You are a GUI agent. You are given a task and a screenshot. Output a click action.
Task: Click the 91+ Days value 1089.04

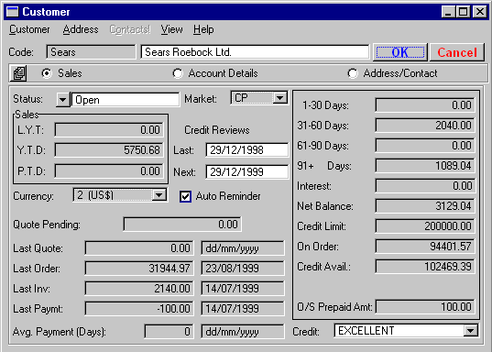[x=425, y=166]
